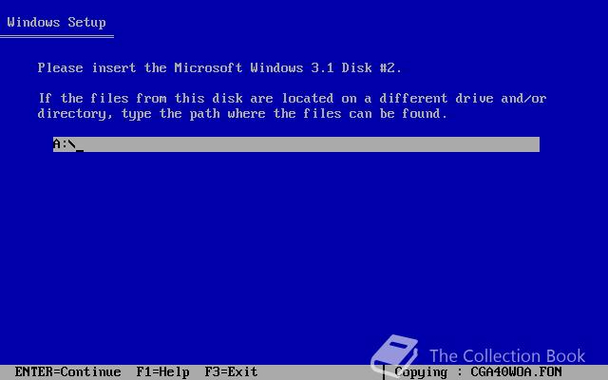
Task: Click the ENTER=Continue status bar option
Action: click(67, 371)
